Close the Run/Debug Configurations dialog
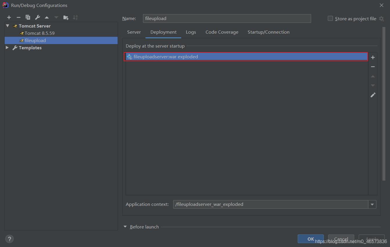Viewport: 390px width, 247px height. tap(381, 5)
